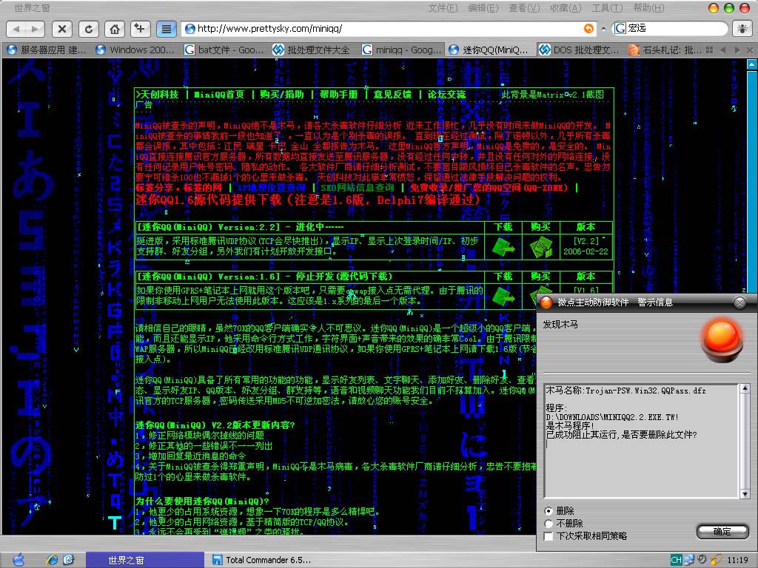Toggle the sidebar list toolbar button

coord(167,29)
